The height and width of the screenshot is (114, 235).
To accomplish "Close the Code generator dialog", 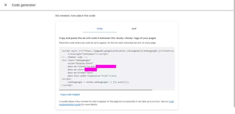I will [x=6, y=5].
